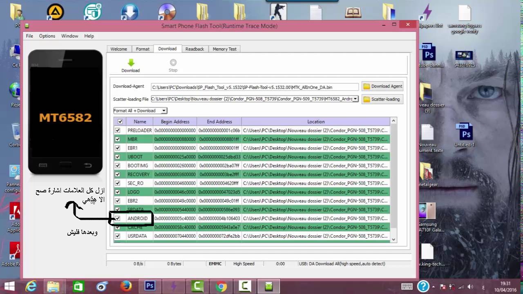Click the Download Agent button
This screenshot has width=523, height=294.
(x=383, y=86)
